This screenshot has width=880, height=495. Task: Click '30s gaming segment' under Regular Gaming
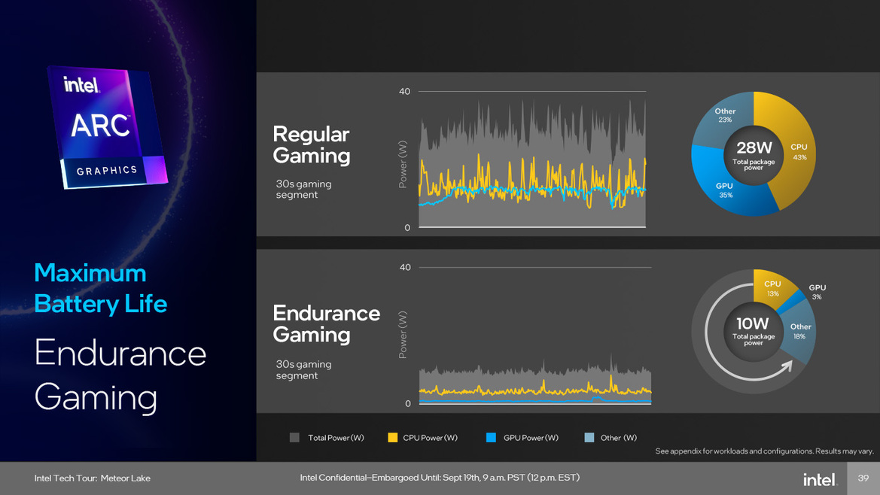click(x=303, y=190)
